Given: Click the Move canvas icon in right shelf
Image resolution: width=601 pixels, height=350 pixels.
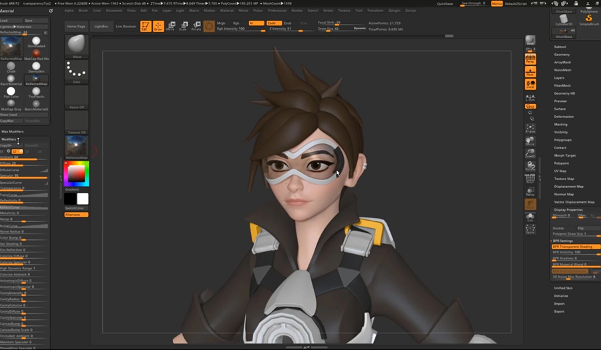Looking at the screenshot, I should coord(530,141).
